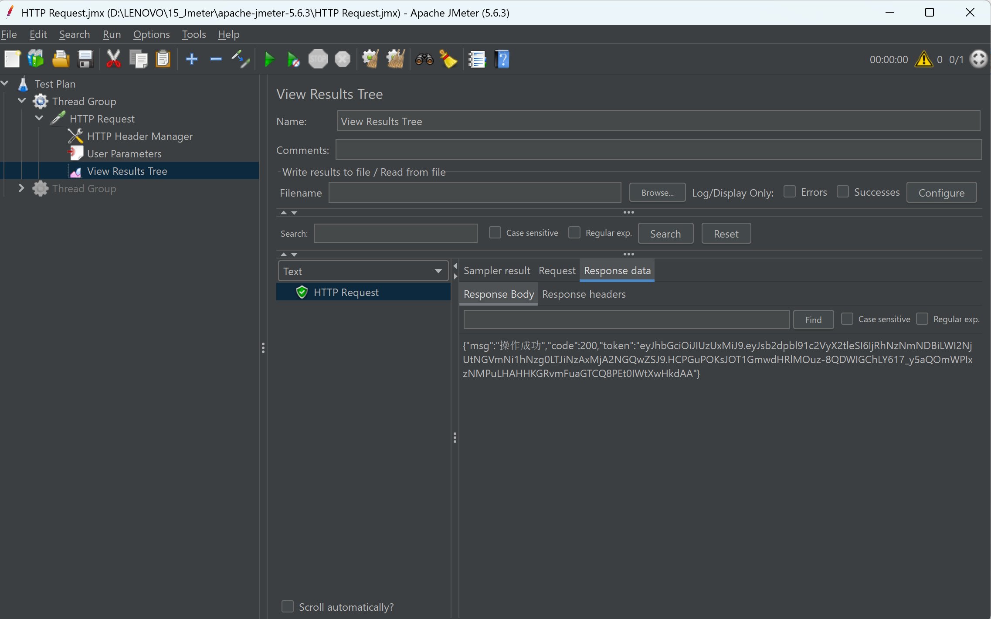
Task: Switch to Request tab
Action: 557,271
